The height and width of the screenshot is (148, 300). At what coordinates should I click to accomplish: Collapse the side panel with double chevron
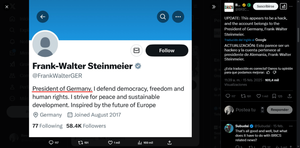pos(214,7)
